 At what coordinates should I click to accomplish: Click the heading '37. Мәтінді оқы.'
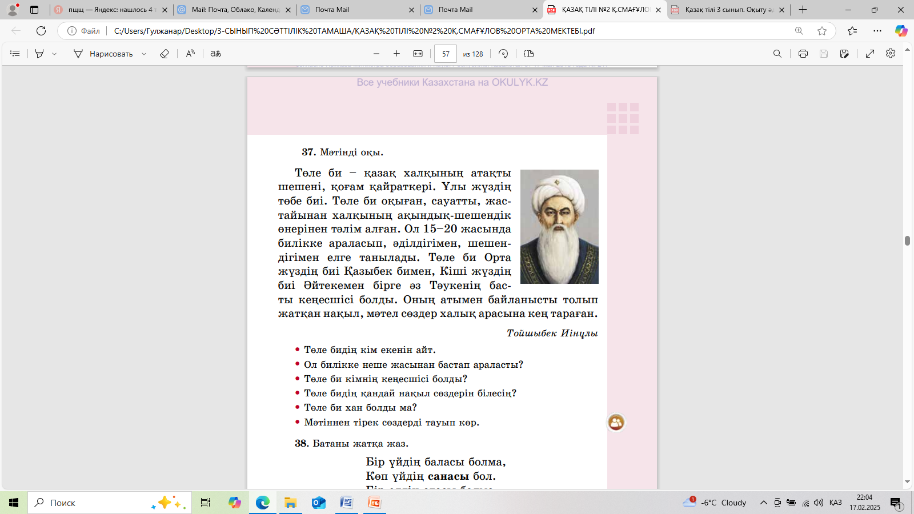click(343, 152)
